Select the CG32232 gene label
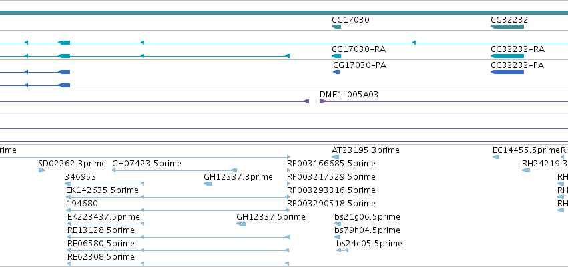Screen dimensions: 568x267 point(509,20)
